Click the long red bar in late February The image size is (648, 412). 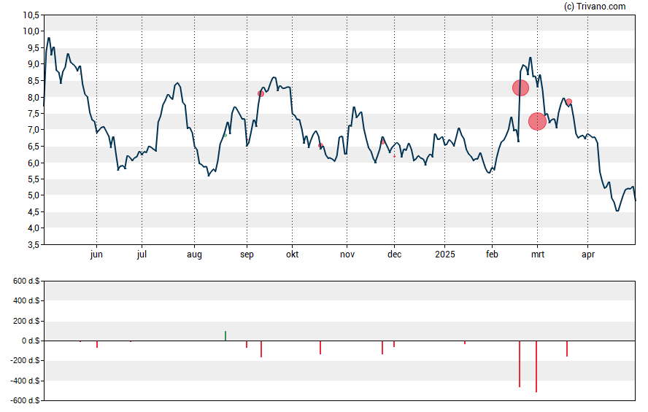tap(520, 364)
